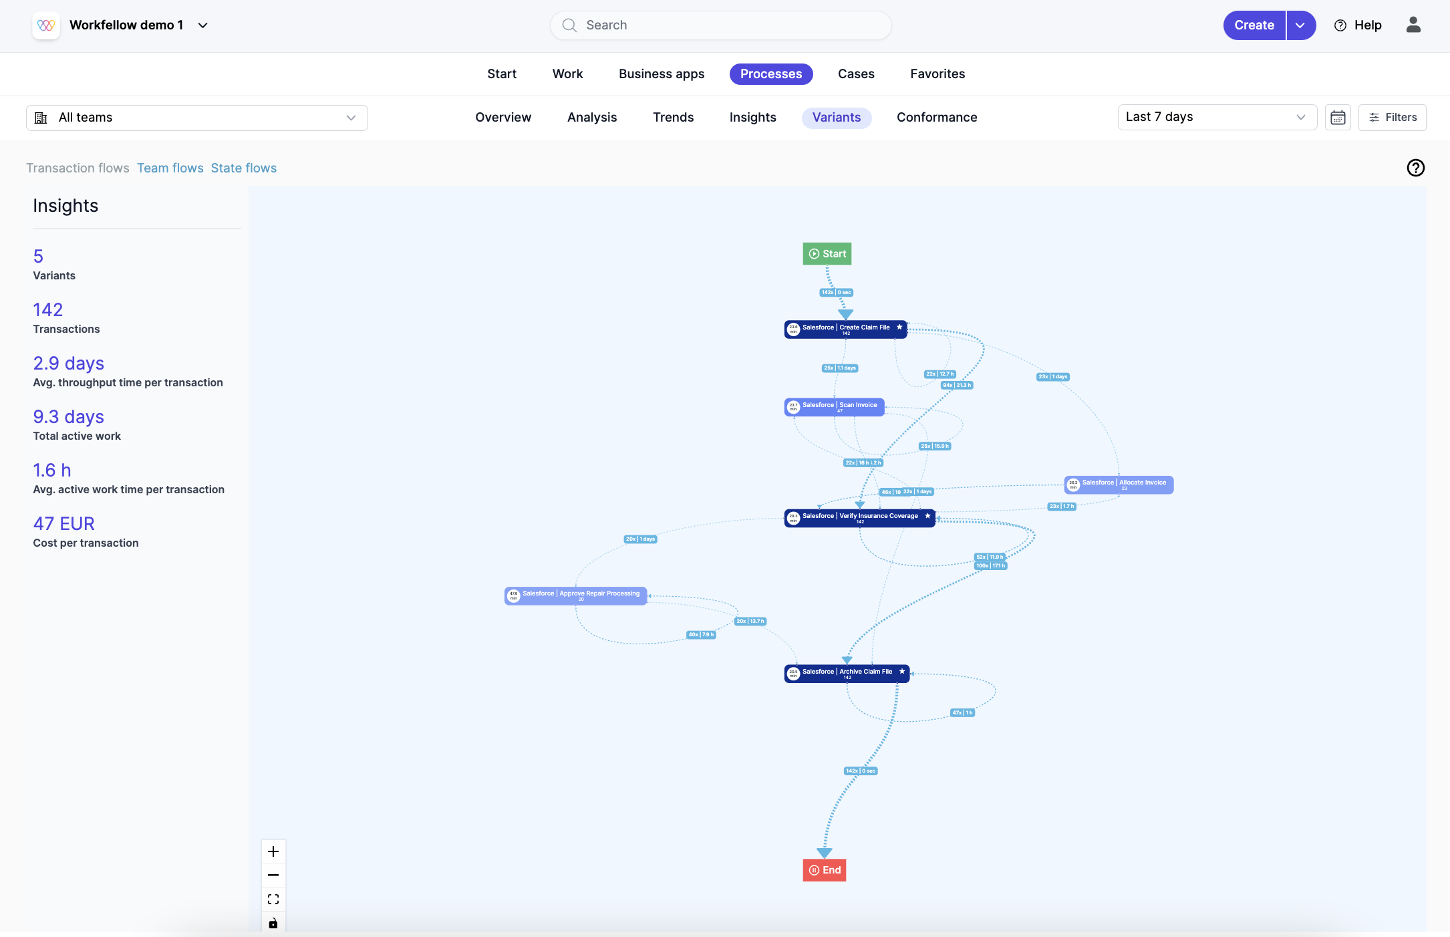Open the Cases tab

(856, 74)
